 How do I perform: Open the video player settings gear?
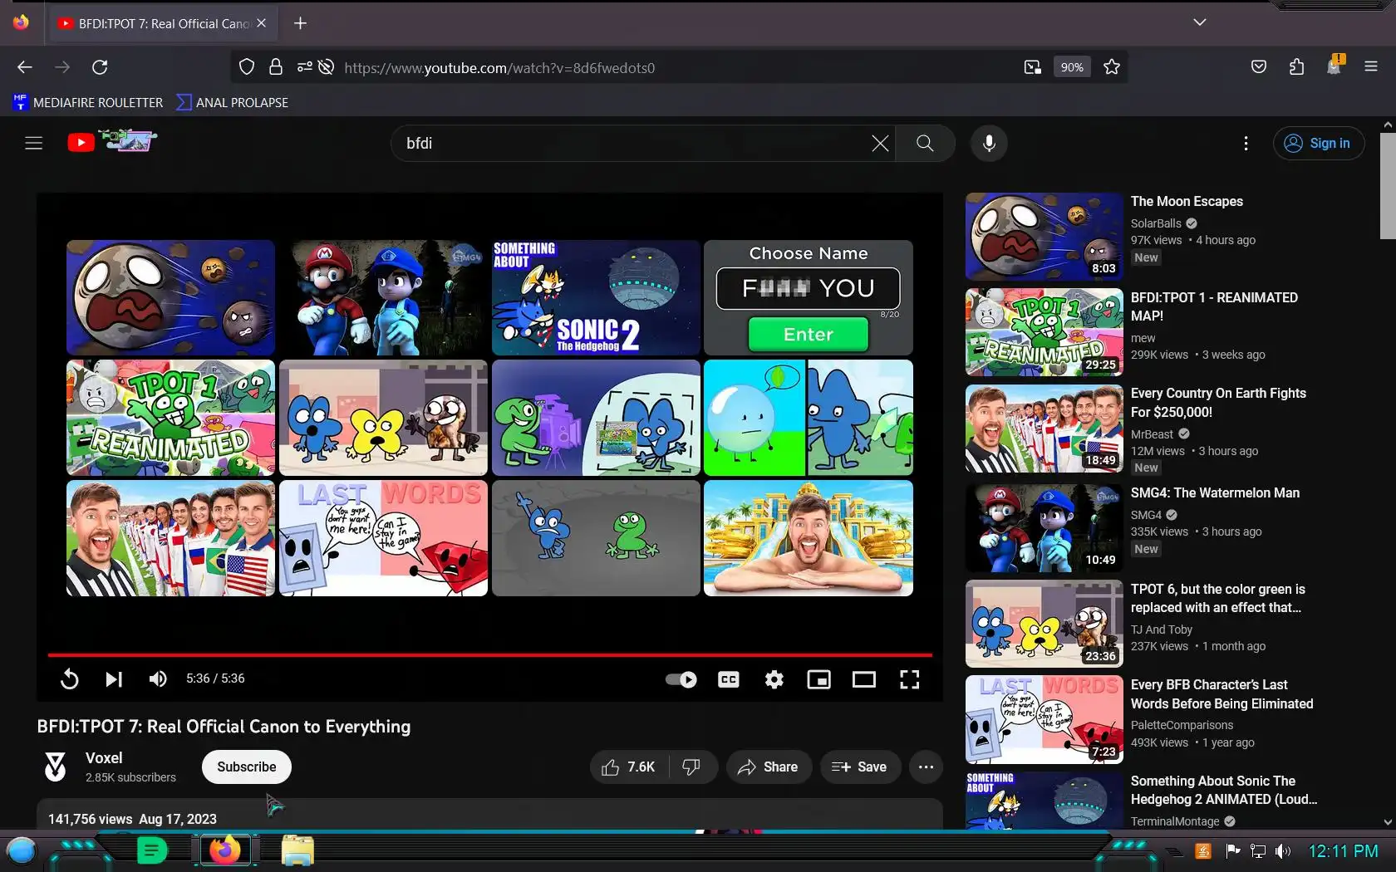point(774,679)
